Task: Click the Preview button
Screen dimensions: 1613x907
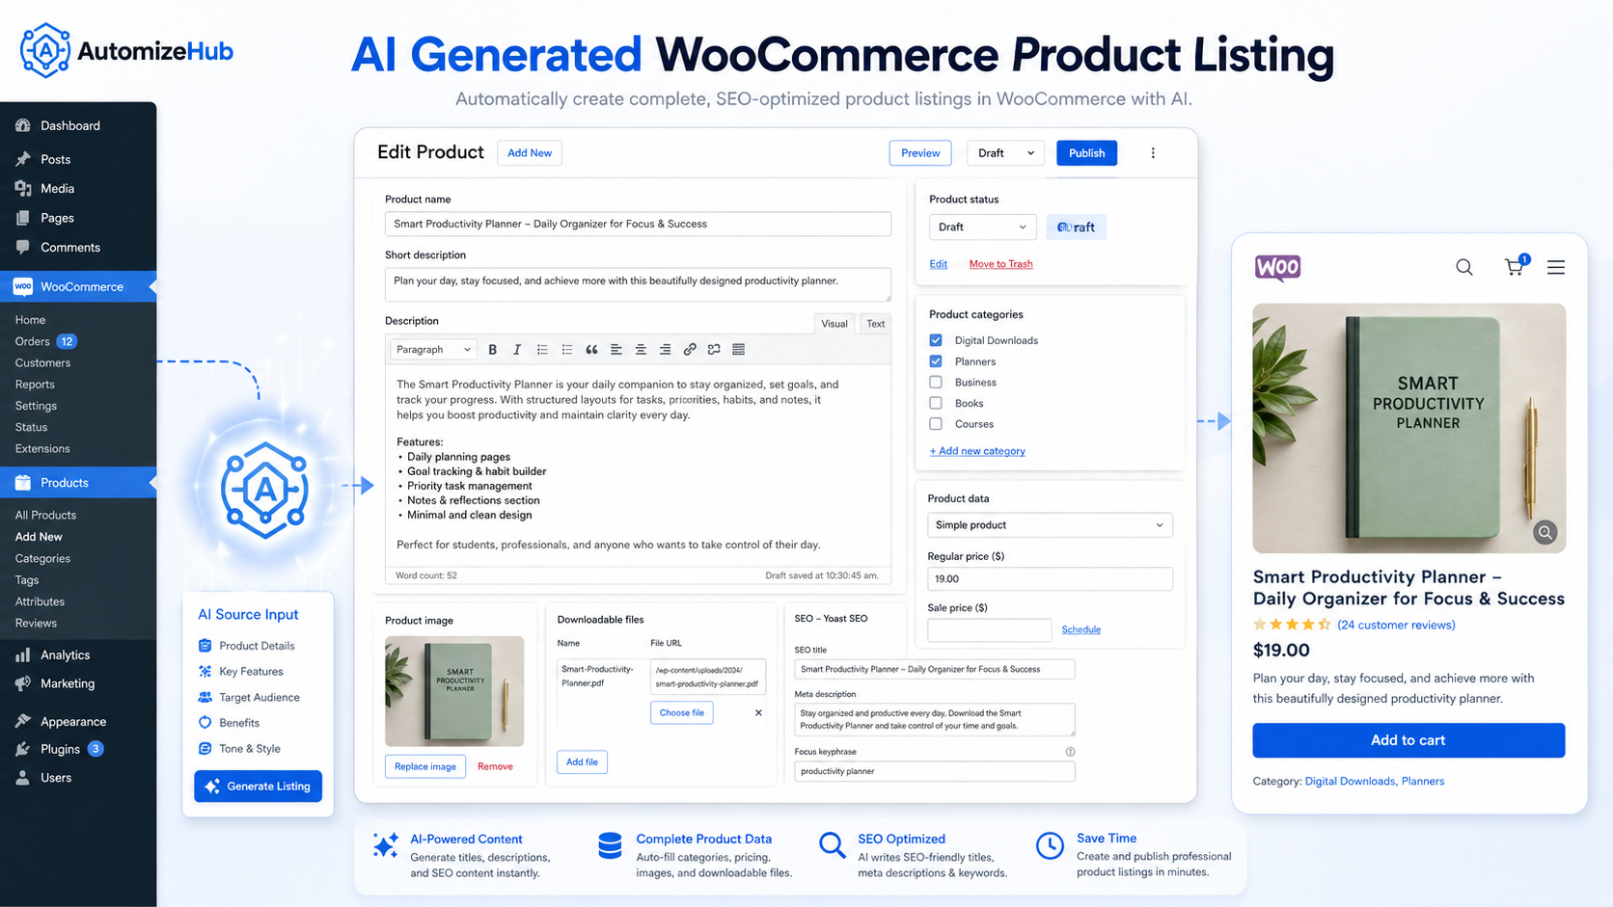Action: pos(920,153)
